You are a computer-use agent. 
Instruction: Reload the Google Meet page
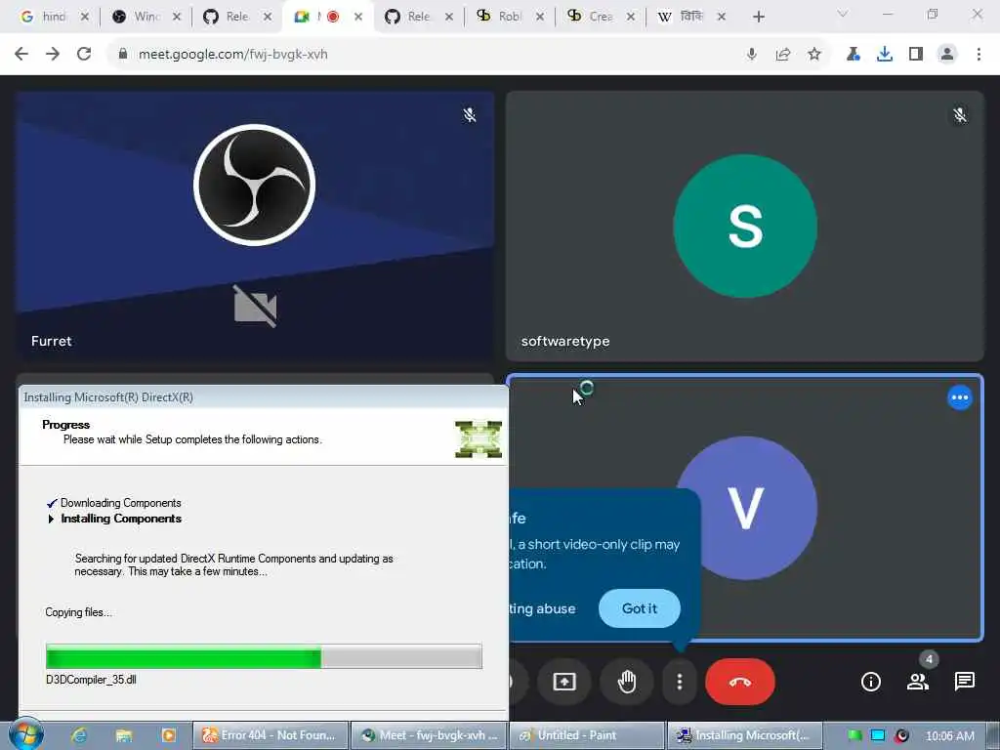84,55
